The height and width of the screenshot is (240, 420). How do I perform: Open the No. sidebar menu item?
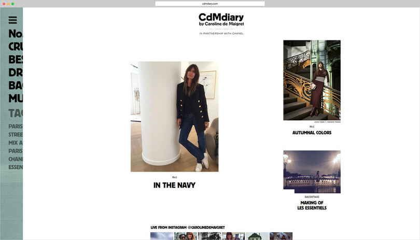point(16,34)
